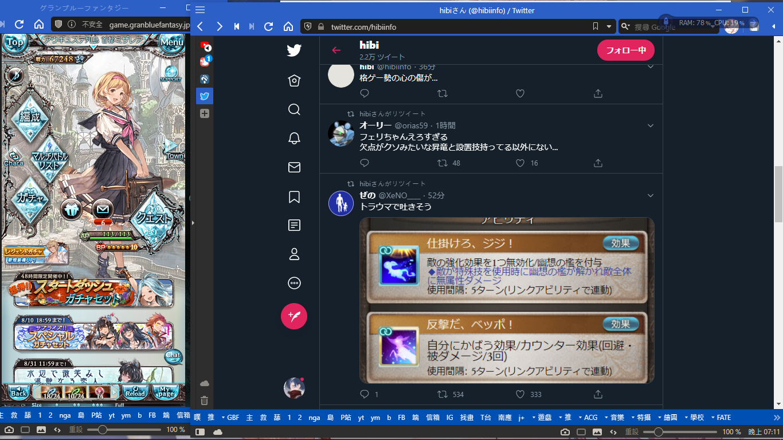Open the ACG bookmark folder

coord(587,418)
